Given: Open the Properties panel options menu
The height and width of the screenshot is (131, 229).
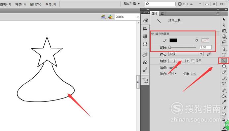Looking at the screenshot, I should coord(217,14).
